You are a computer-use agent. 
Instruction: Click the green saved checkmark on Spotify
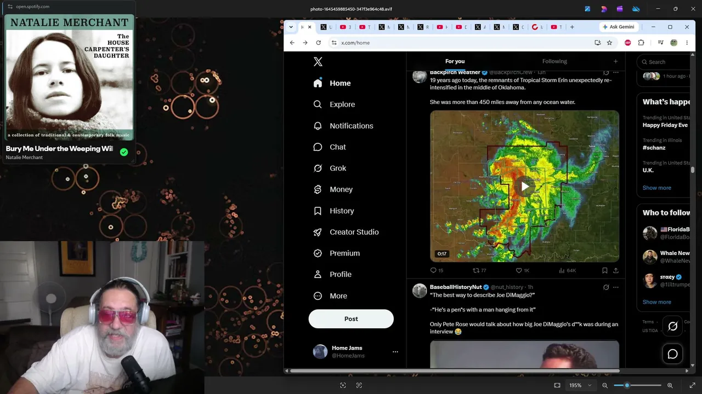tap(124, 152)
